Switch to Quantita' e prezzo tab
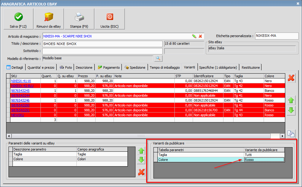 coord(41,67)
